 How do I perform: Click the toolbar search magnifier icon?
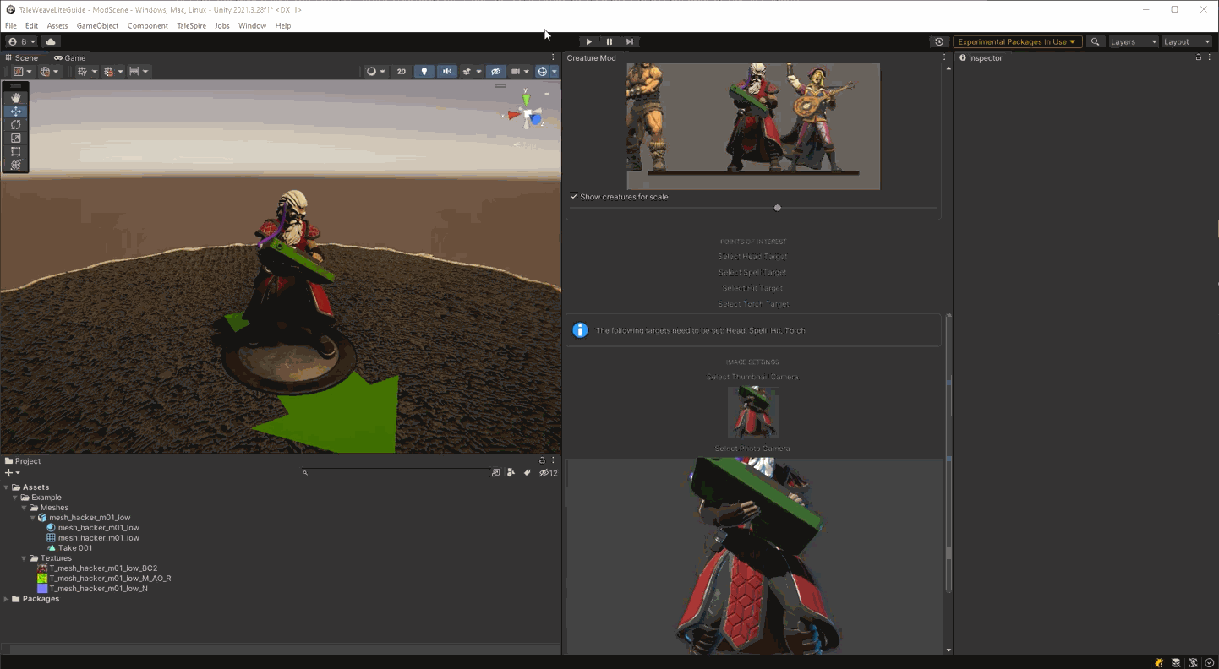coord(1095,41)
